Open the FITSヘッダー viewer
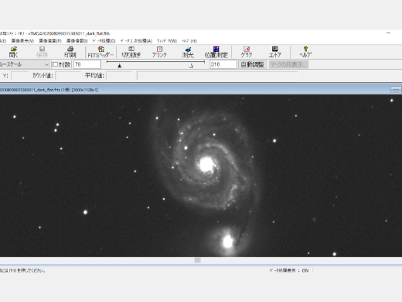Image resolution: width=402 pixels, height=302 pixels. (x=100, y=52)
